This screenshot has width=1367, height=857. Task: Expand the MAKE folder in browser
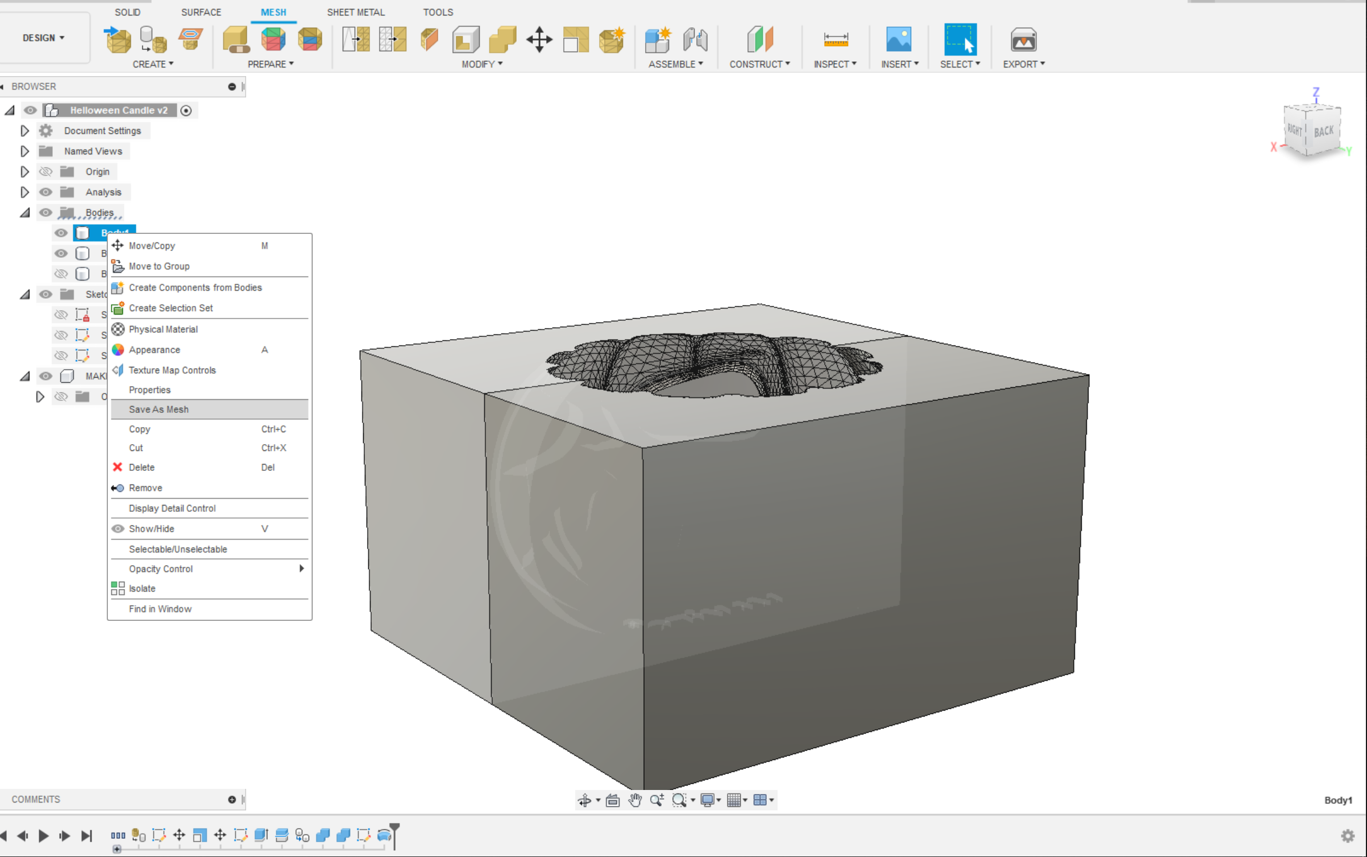tap(23, 375)
